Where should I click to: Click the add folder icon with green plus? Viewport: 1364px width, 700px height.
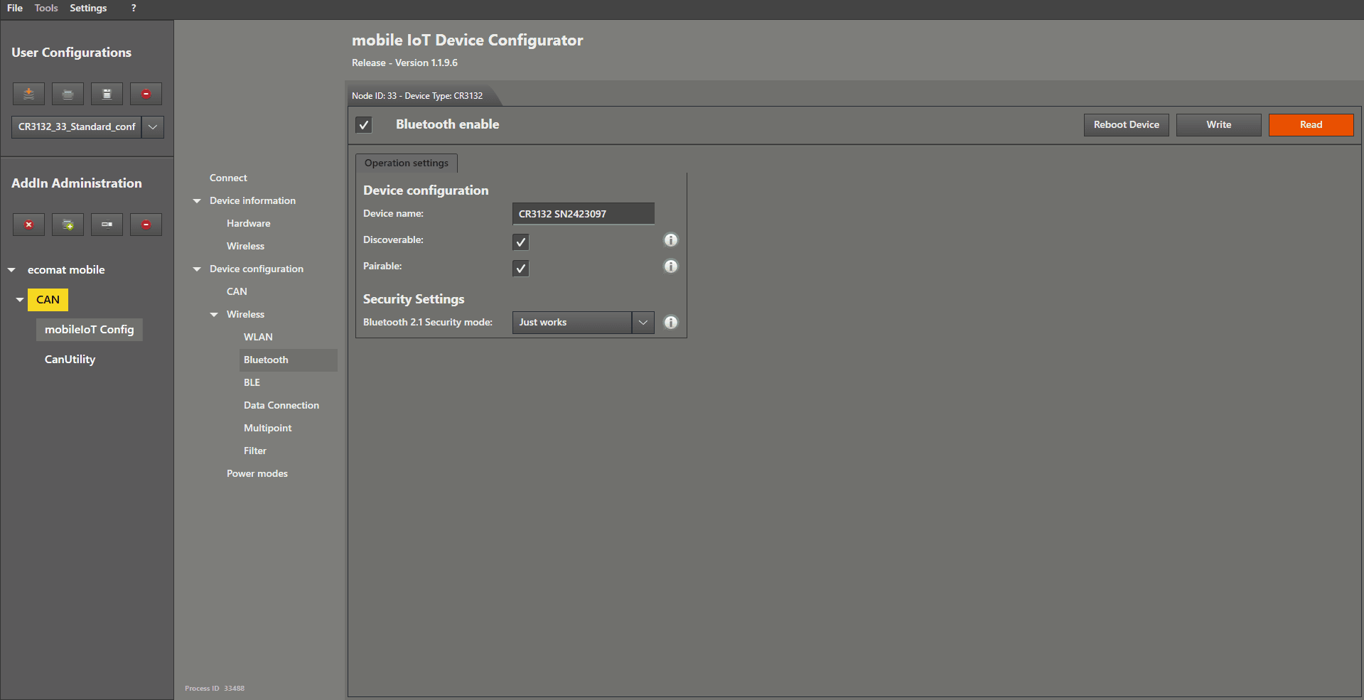point(68,225)
